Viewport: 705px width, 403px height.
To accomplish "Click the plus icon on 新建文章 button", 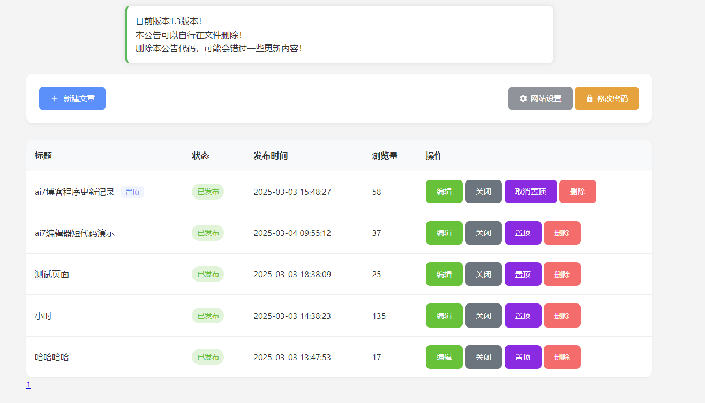I will [x=55, y=98].
